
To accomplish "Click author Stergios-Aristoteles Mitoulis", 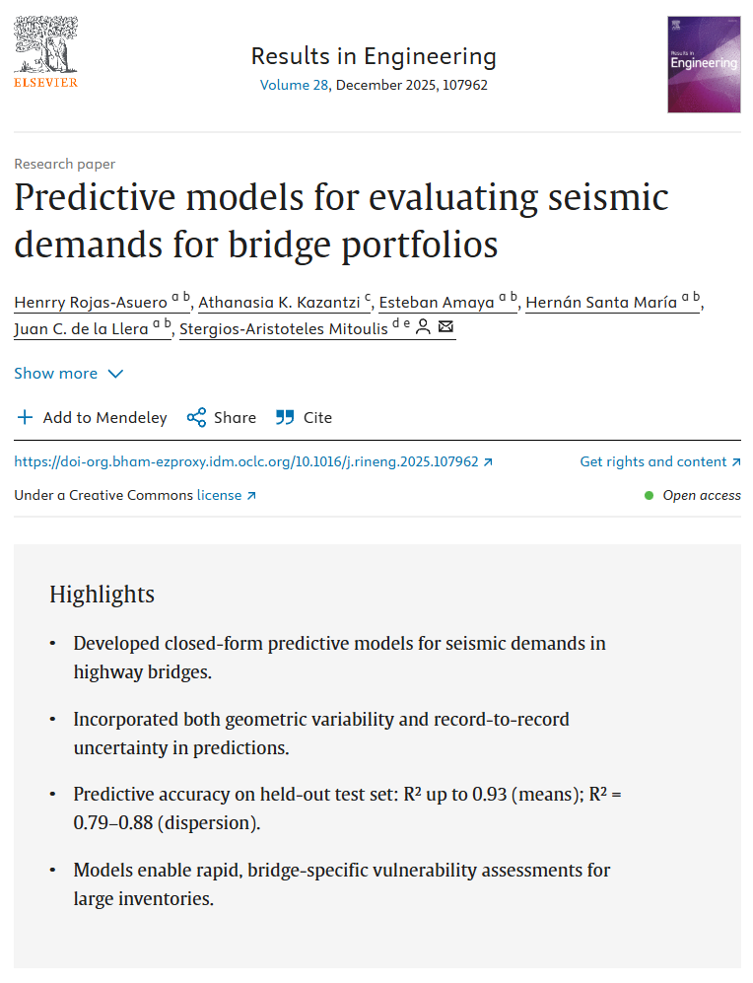I will (x=284, y=328).
